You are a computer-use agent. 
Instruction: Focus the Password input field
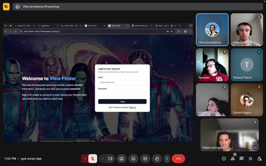point(122,94)
